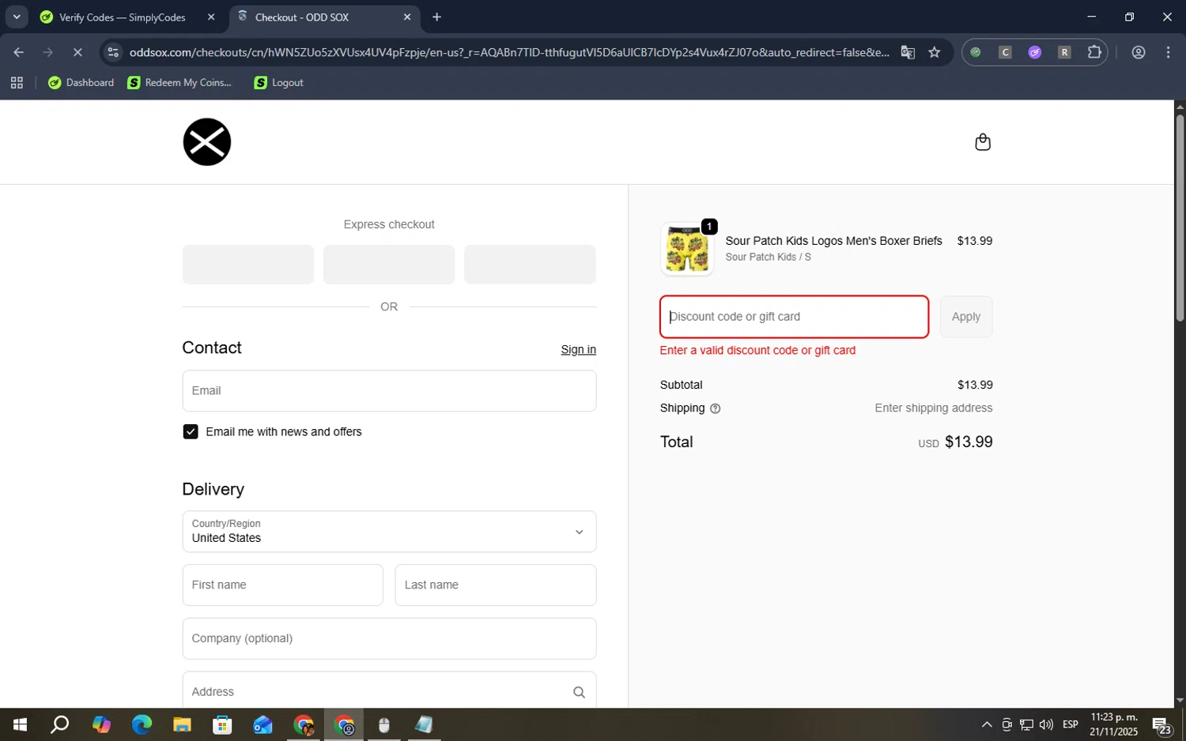Open Chrome three-dot menu
This screenshot has width=1186, height=741.
1169,52
